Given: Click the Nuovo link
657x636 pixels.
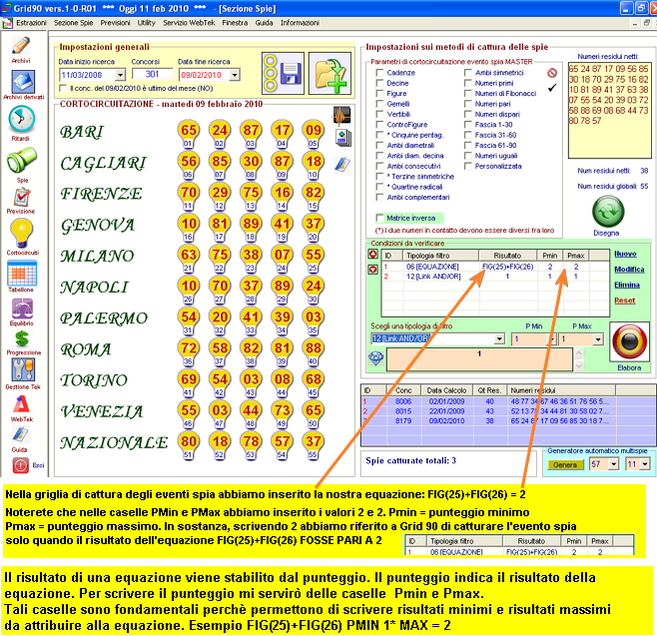Looking at the screenshot, I should click(x=625, y=254).
